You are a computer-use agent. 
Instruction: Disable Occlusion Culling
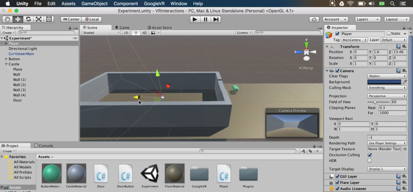pyautogui.click(x=369, y=155)
